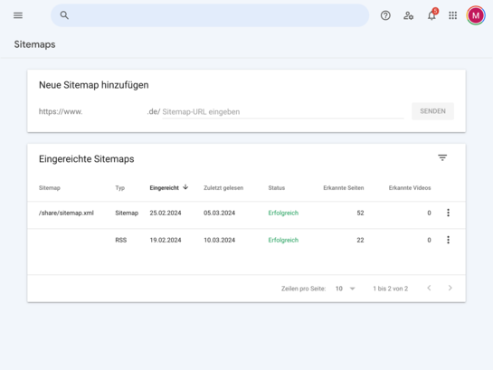This screenshot has width=493, height=370.
Task: Sort by the Sitemap column header
Action: pos(50,187)
